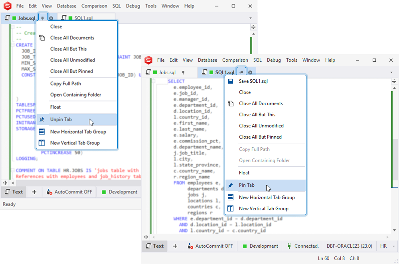Switch to the Text view tab in the right window
This screenshot has height=264, width=399.
155,246
